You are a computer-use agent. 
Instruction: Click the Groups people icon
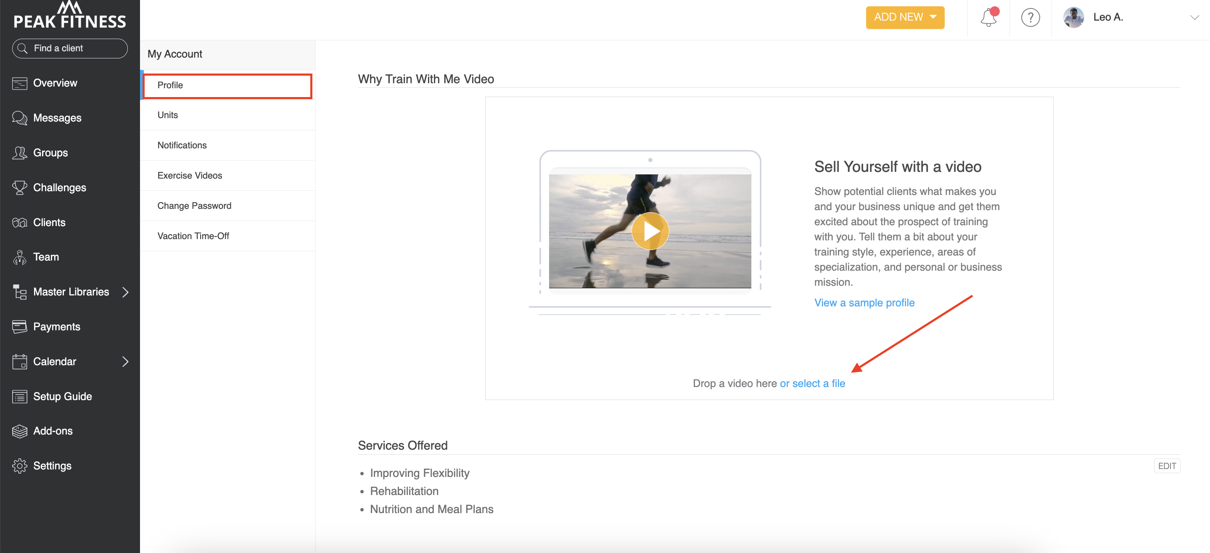(x=19, y=153)
